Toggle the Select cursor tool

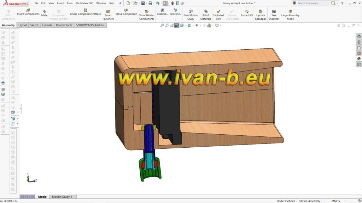coord(165,3)
